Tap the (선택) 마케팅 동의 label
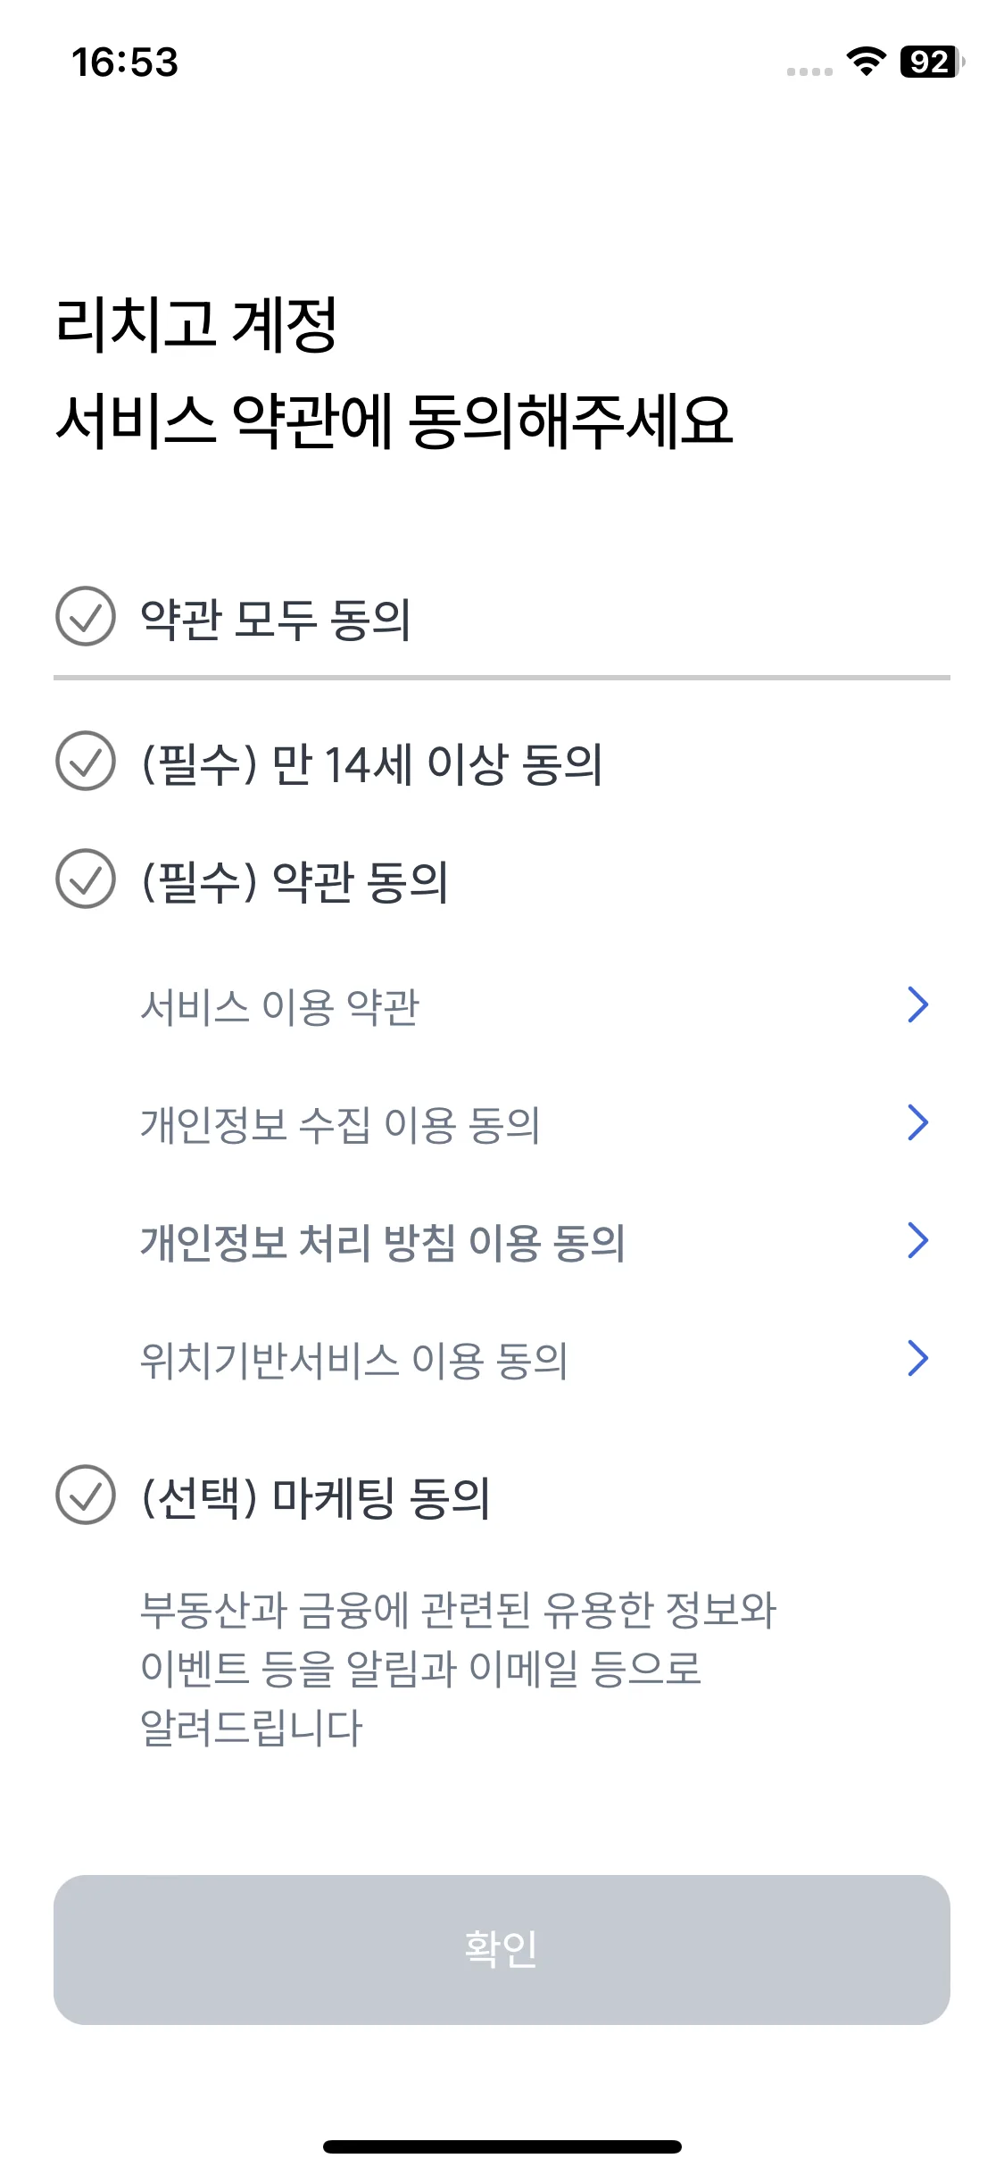This screenshot has height=2175, width=1004. click(x=316, y=1497)
